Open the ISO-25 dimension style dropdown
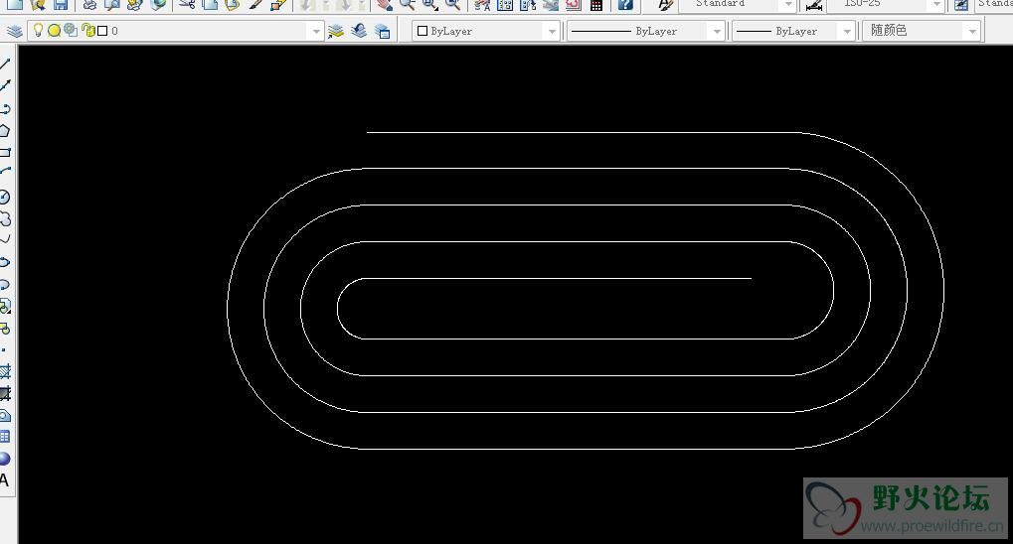This screenshot has width=1013, height=544. coord(887,5)
